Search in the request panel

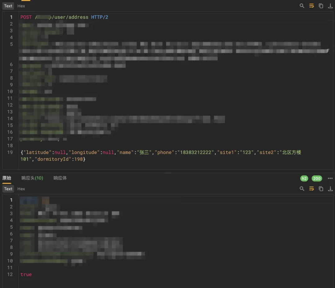[x=302, y=6]
